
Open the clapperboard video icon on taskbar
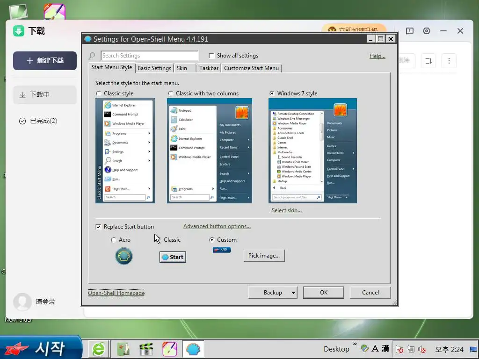[146, 349]
